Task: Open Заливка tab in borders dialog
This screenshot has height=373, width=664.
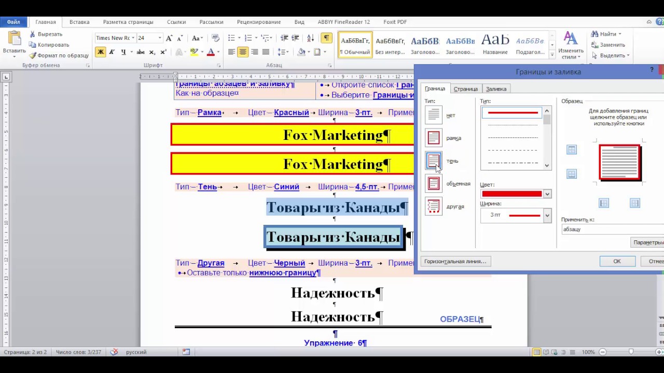Action: click(x=496, y=89)
